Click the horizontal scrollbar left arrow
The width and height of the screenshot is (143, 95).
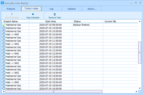4,91
